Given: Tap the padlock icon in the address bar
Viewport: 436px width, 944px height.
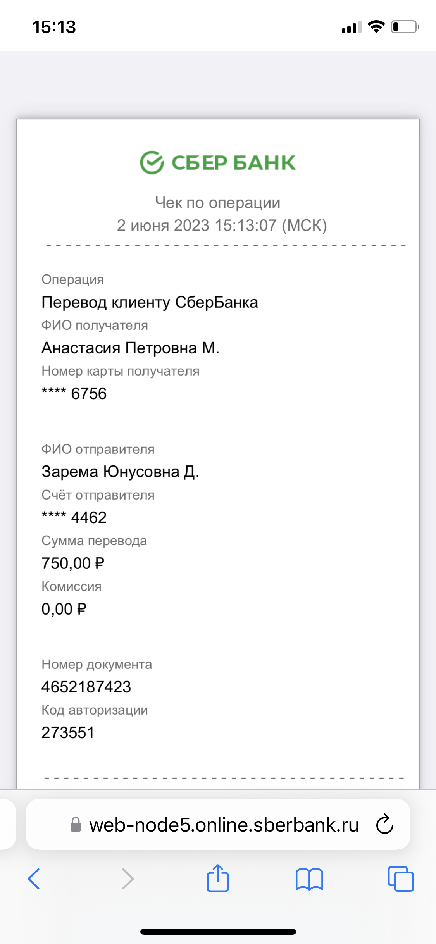Looking at the screenshot, I should (76, 824).
